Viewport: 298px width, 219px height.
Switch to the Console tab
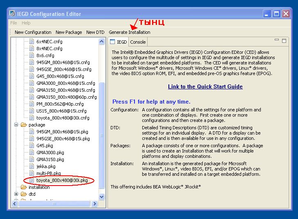(138, 42)
